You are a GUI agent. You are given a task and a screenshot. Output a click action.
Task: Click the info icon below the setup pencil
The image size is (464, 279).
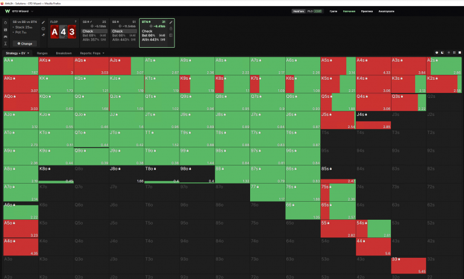coord(43,29)
